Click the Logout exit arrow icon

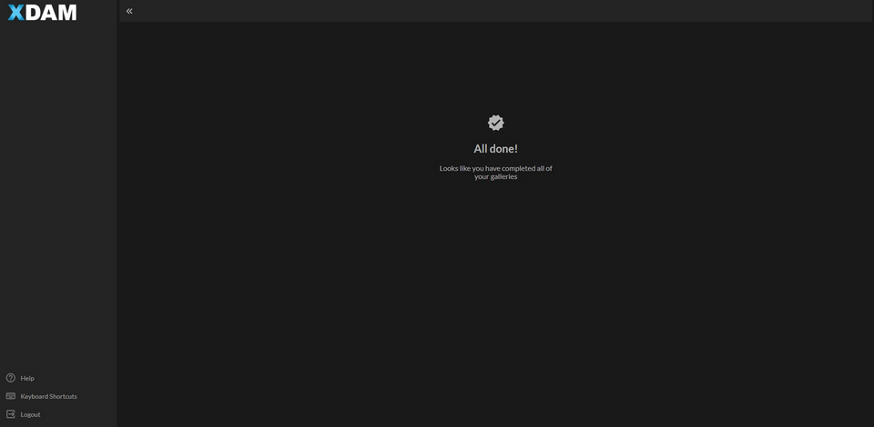pyautogui.click(x=11, y=414)
